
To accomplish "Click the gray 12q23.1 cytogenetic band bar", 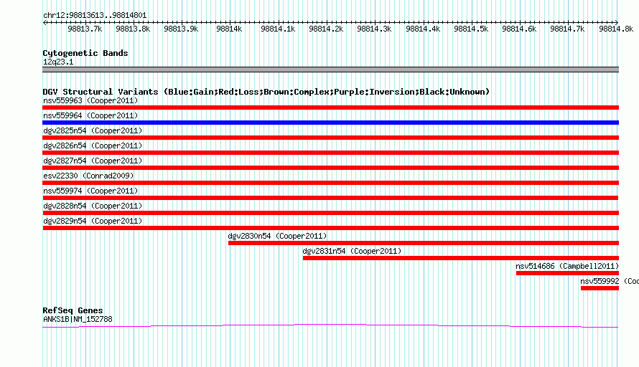I will click(330, 70).
